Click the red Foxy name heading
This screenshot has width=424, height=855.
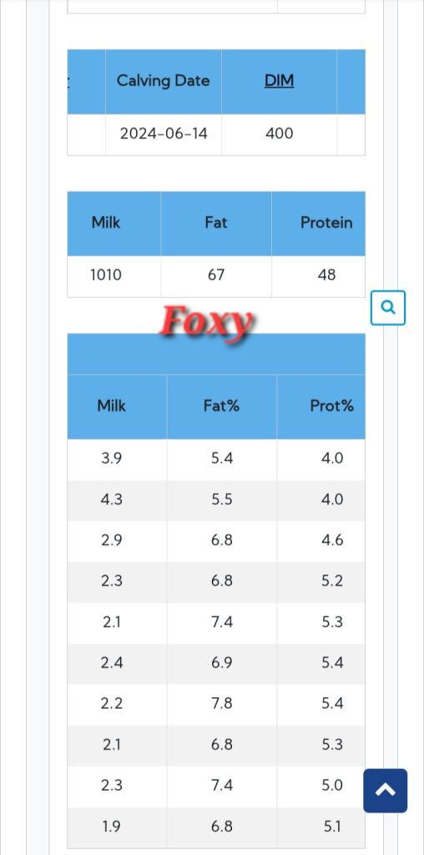[206, 323]
